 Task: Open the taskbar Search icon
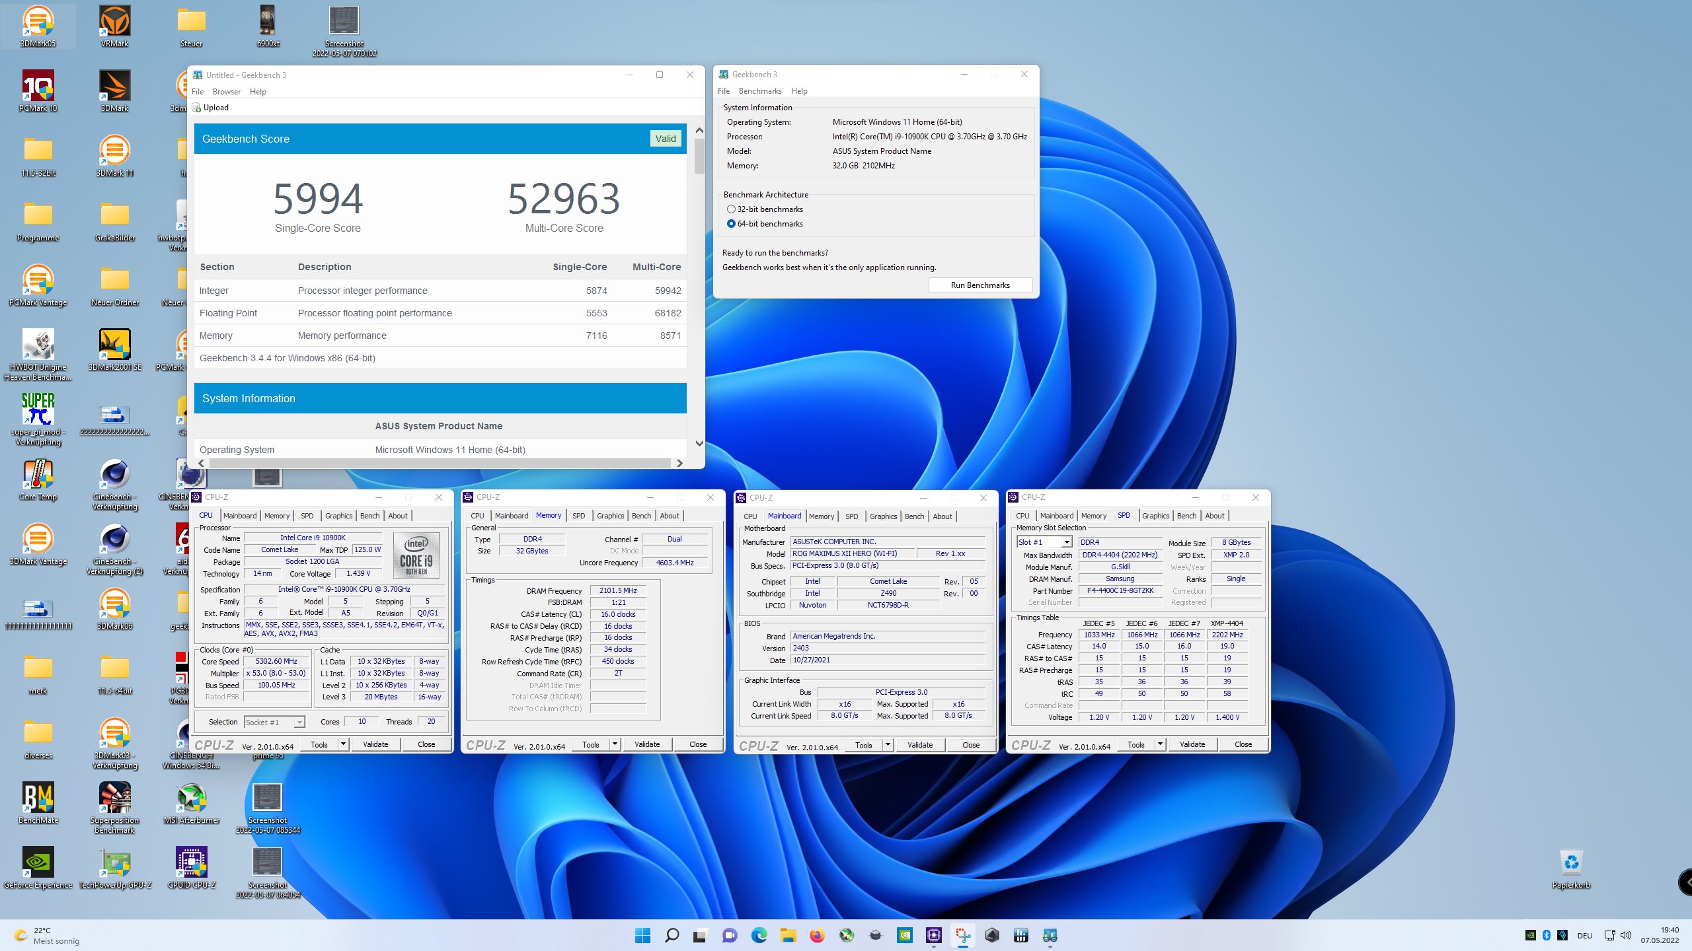pyautogui.click(x=672, y=935)
